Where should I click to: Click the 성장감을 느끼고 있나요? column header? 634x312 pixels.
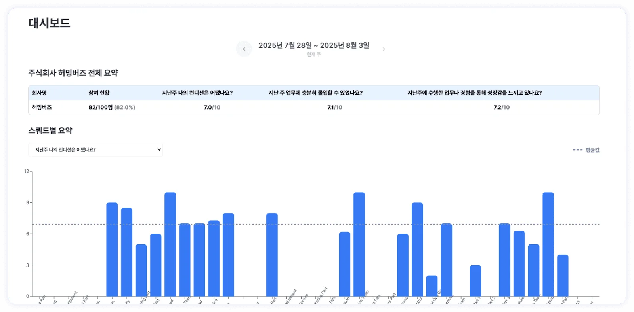pos(474,93)
